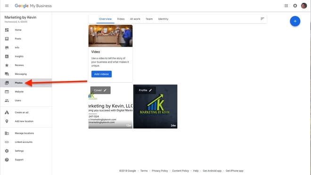Open the Google apps grid

tap(286, 6)
